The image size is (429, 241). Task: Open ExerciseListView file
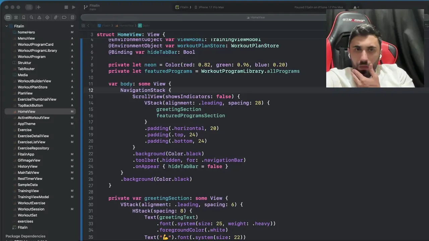point(32,142)
